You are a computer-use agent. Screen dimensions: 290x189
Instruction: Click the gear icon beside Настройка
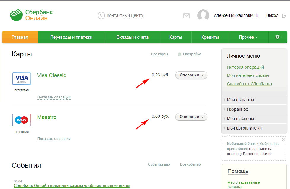click(180, 54)
